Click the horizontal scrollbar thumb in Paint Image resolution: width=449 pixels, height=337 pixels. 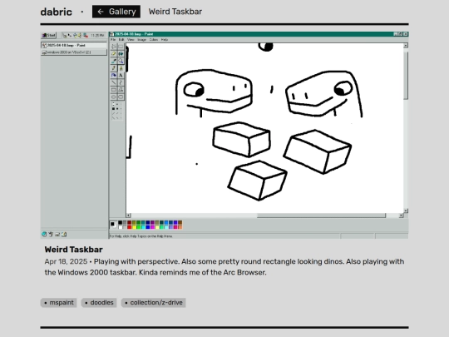pyautogui.click(x=321, y=216)
